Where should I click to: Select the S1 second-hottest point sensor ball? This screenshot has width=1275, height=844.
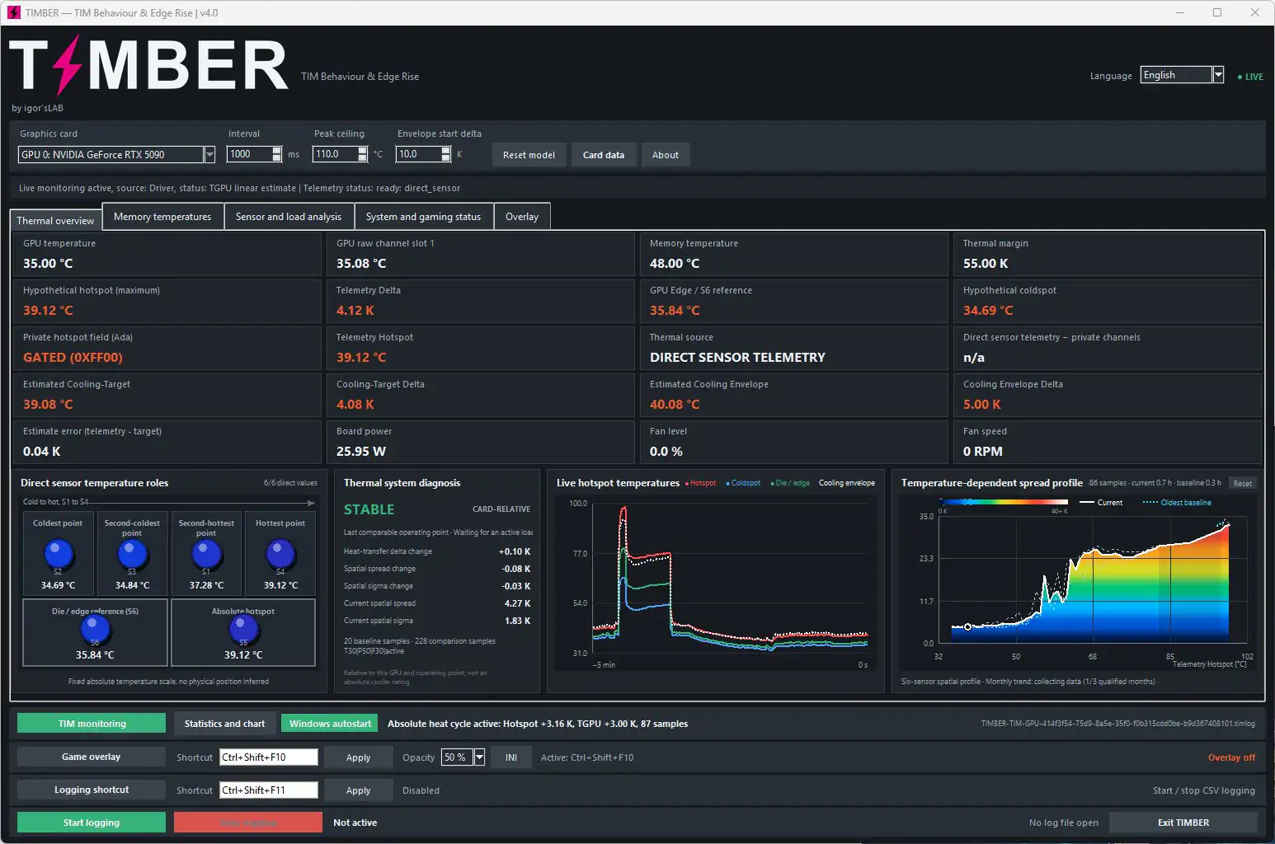[206, 555]
